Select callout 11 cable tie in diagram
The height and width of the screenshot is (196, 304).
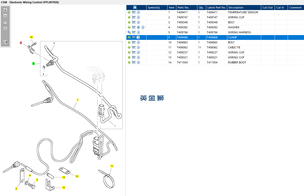112,166
